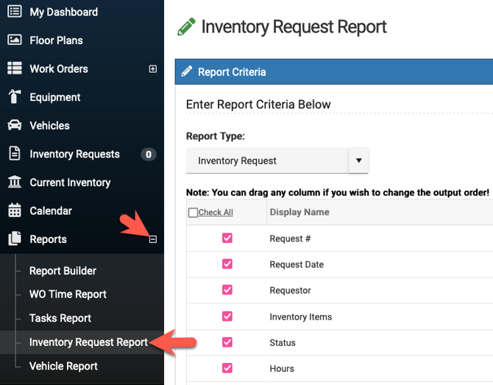Click the Inventory Requests document icon
This screenshot has width=493, height=385.
click(x=15, y=154)
